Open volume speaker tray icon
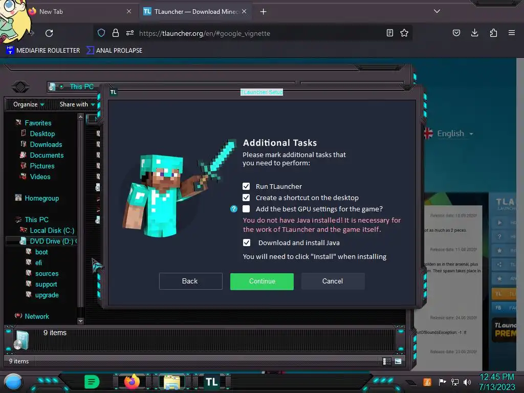524x393 pixels. pos(467,382)
